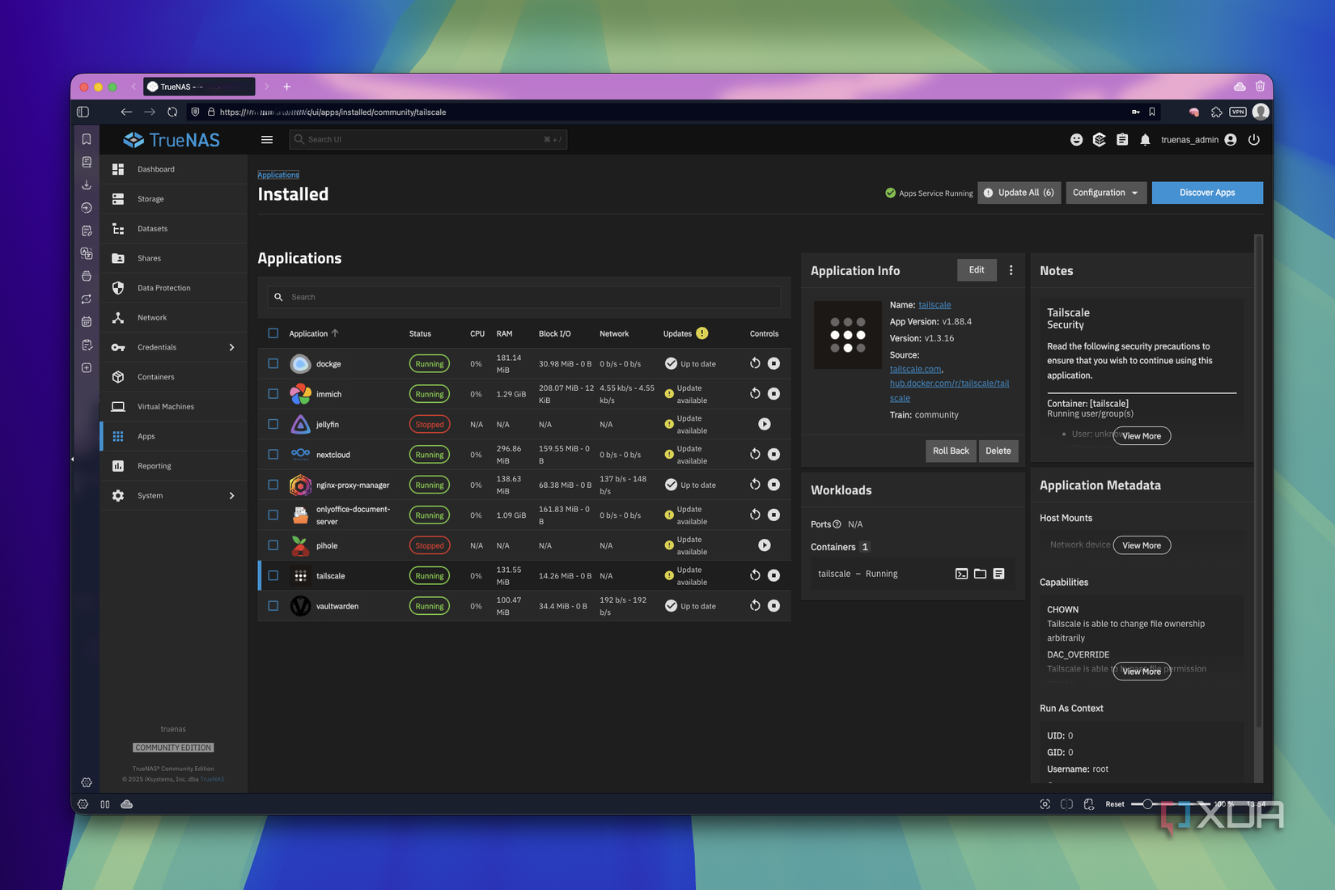
Task: Restart the dockge app using its restart icon
Action: coord(754,363)
